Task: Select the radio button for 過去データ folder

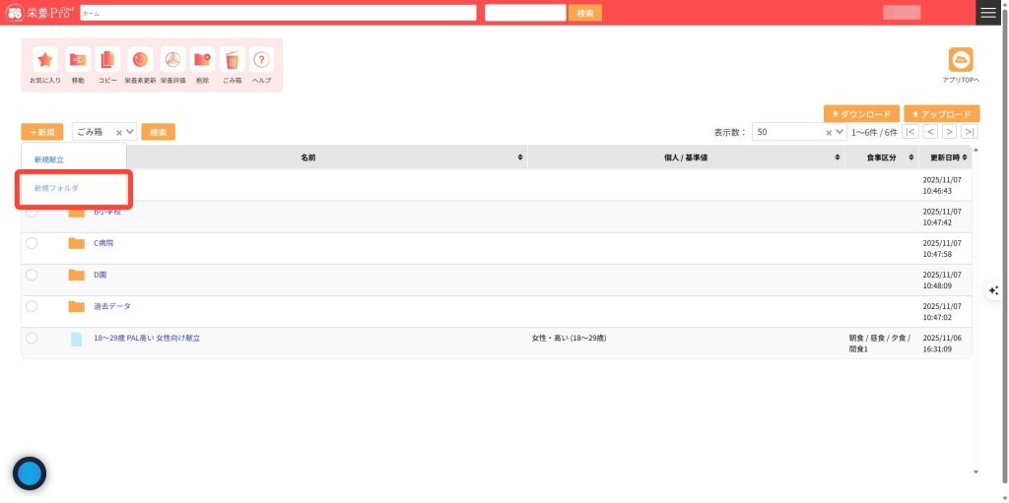Action: (32, 306)
